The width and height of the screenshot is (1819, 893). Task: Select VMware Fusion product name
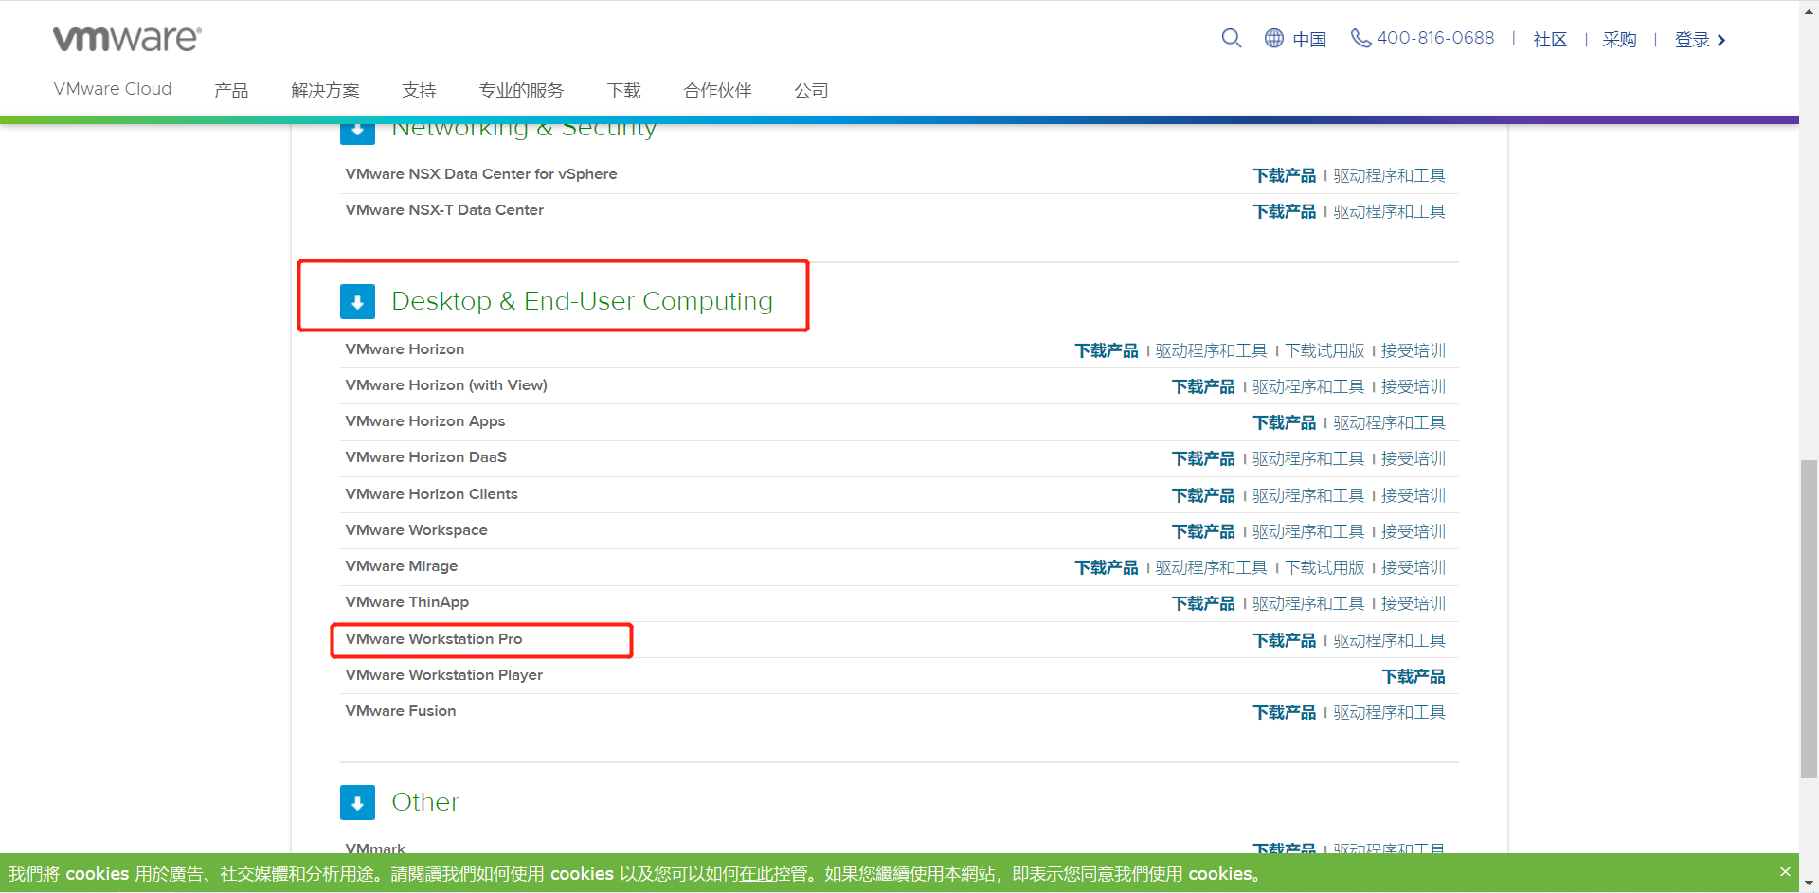tap(400, 711)
